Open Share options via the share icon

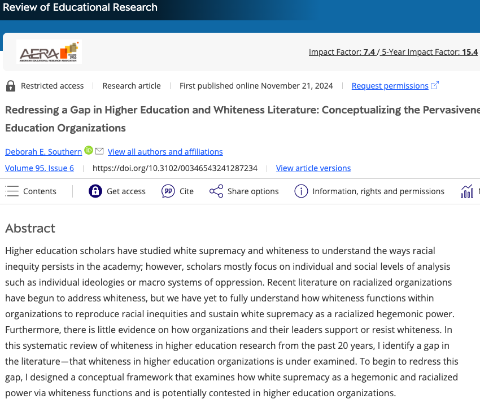(216, 191)
